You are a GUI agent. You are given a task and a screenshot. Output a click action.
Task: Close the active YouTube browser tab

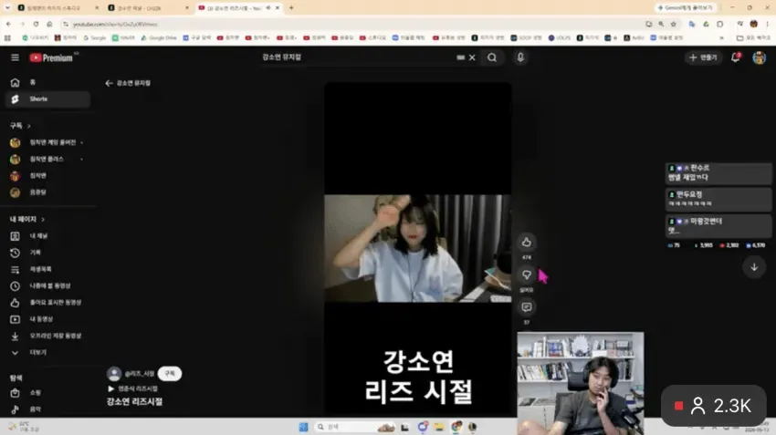pyautogui.click(x=278, y=8)
